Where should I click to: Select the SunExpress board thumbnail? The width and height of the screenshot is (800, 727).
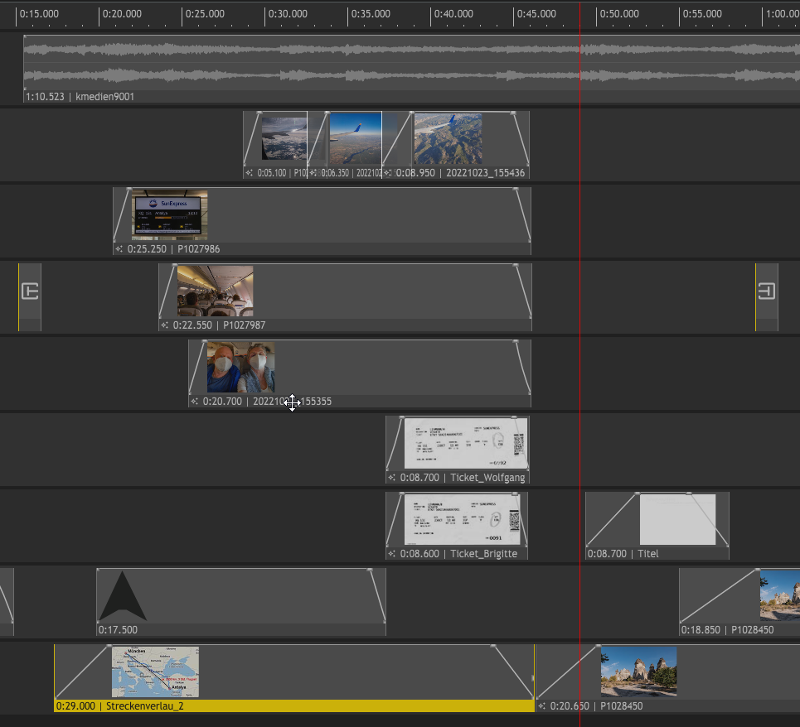169,215
